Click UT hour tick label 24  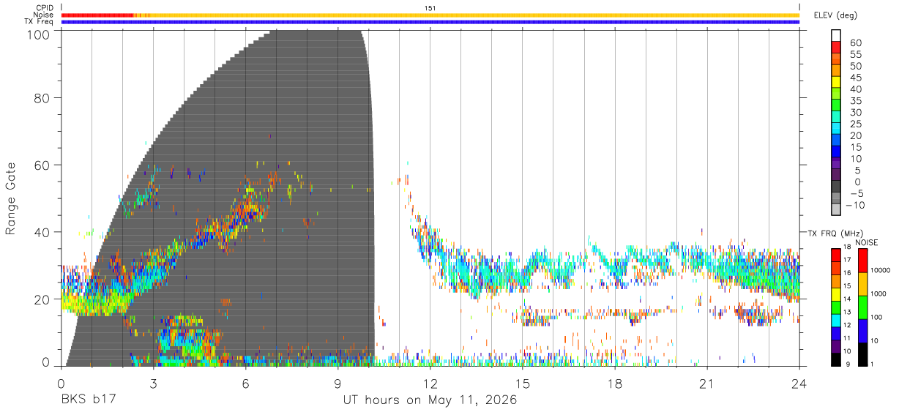pos(799,383)
